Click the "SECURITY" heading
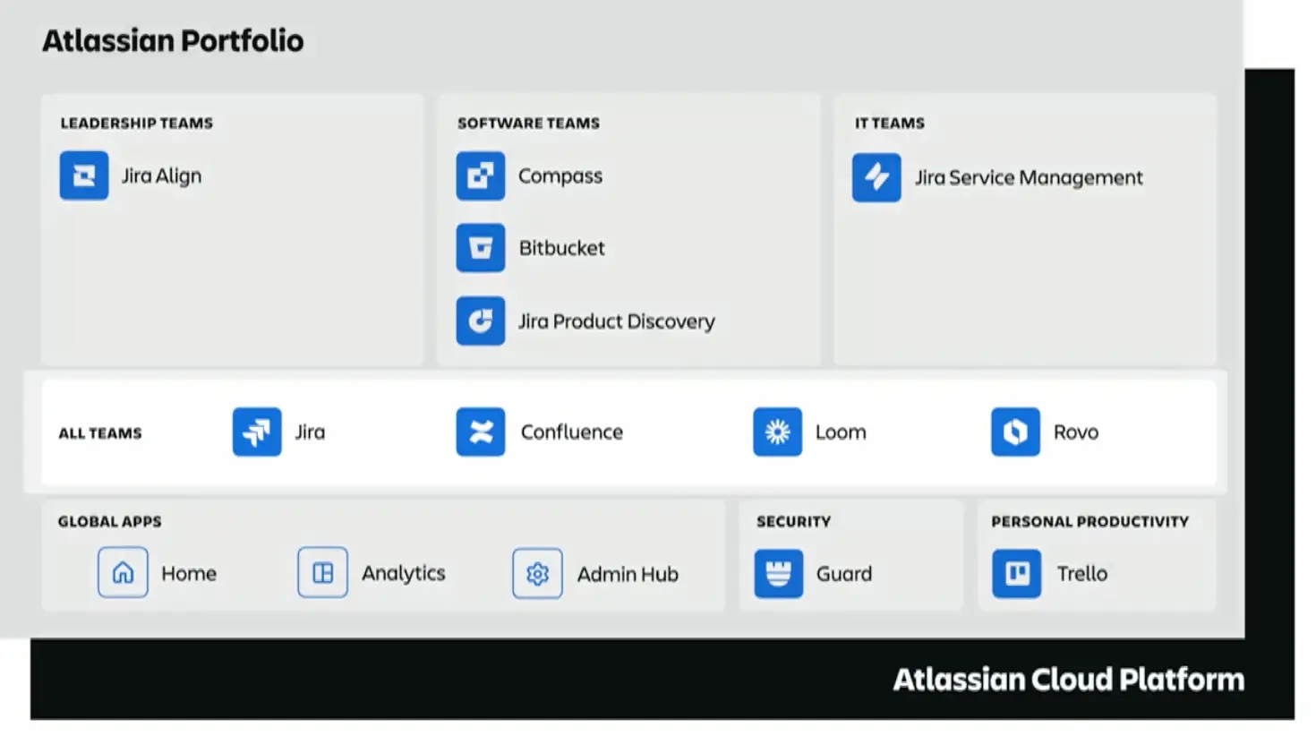This screenshot has height=736, width=1316. click(x=794, y=522)
